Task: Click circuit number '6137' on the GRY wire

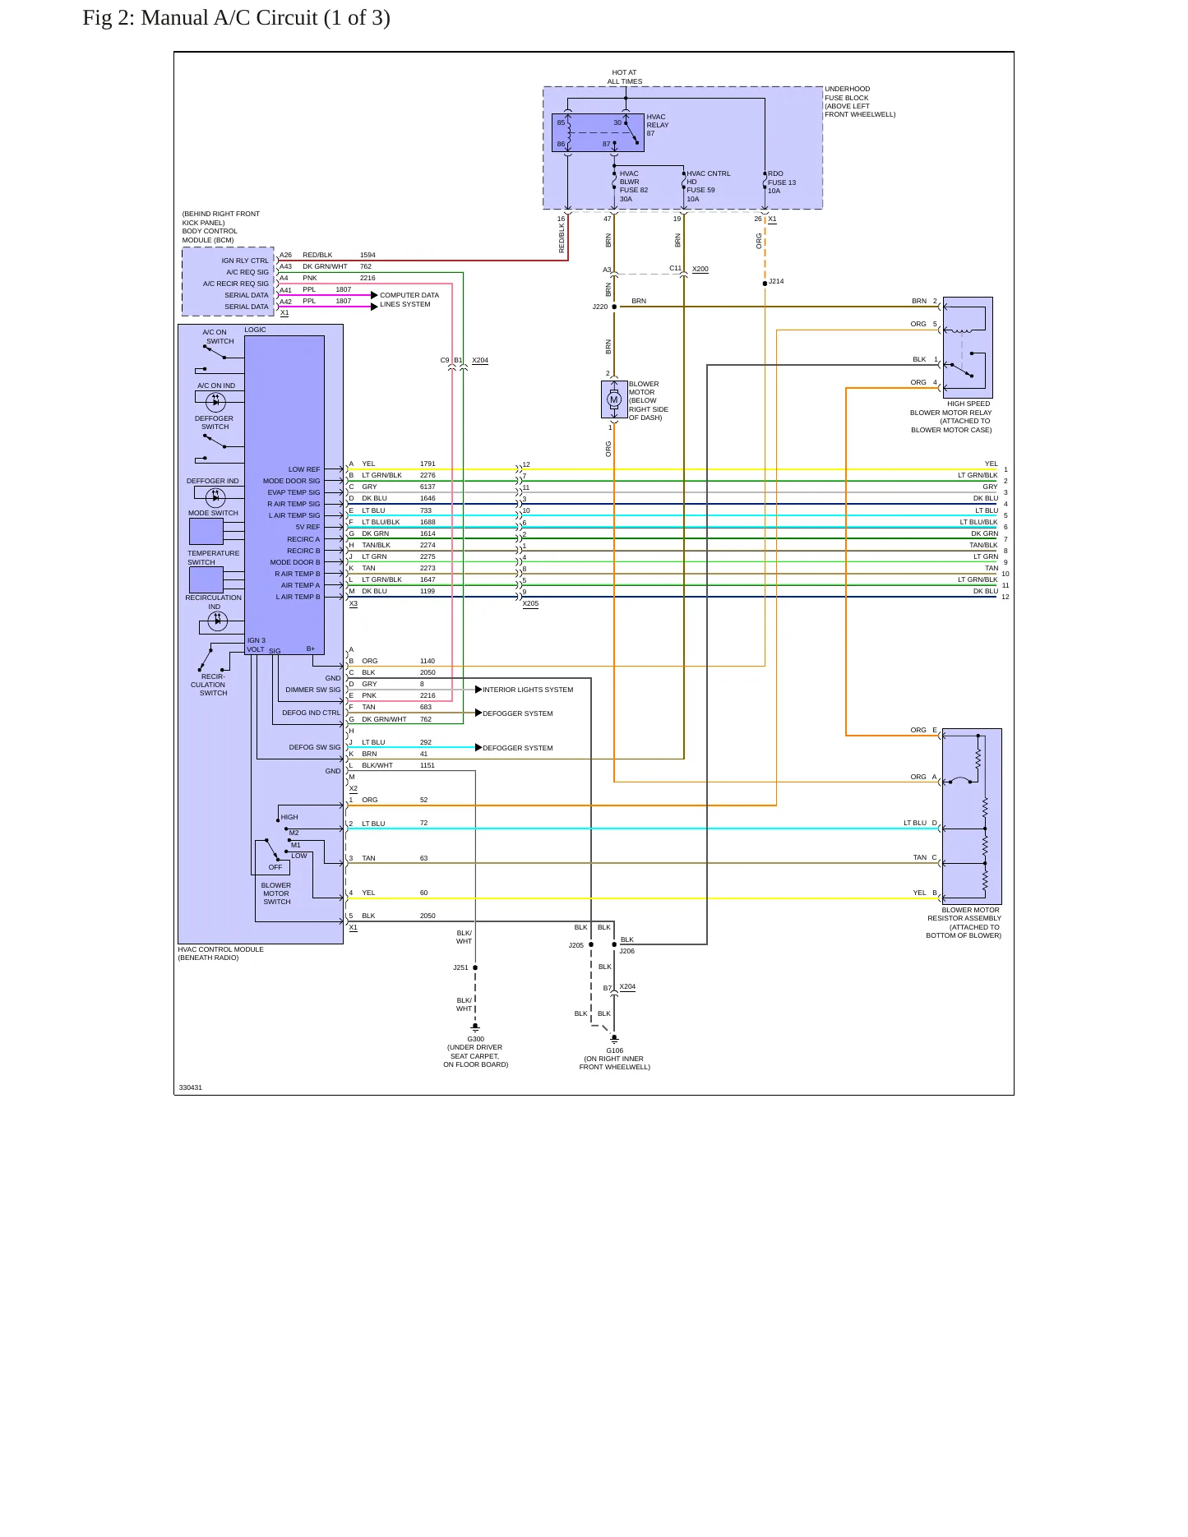Action: pyautogui.click(x=428, y=487)
